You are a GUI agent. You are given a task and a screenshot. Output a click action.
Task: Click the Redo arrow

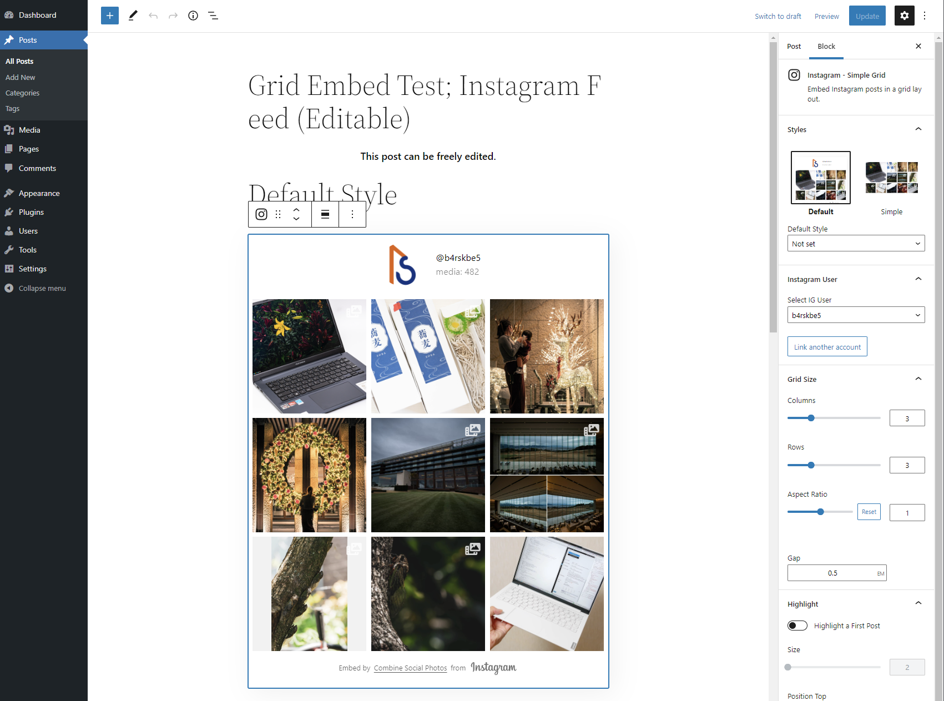[x=173, y=16]
